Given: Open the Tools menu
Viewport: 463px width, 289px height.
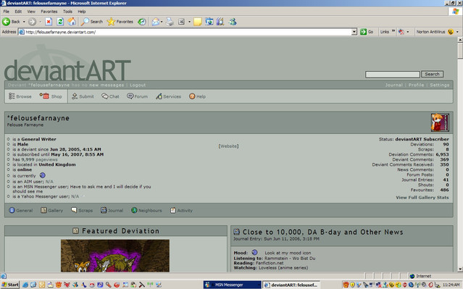Looking at the screenshot, I should pos(67,12).
